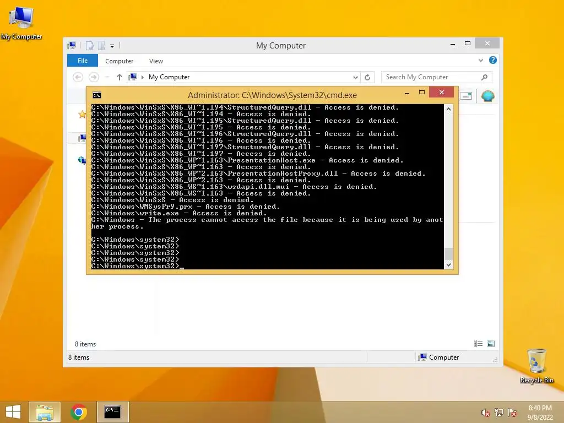Refresh the My Computer view
This screenshot has width=564, height=423.
point(367,77)
